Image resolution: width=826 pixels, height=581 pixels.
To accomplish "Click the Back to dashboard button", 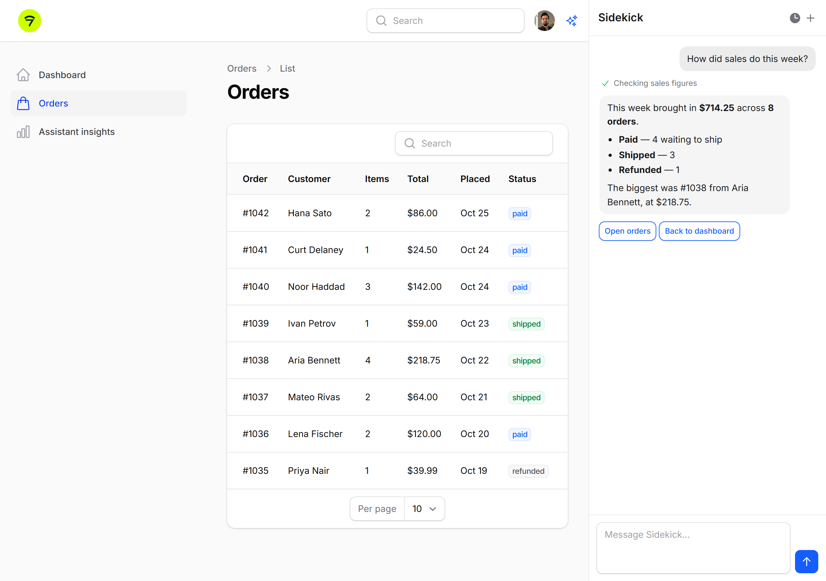I will tap(699, 231).
